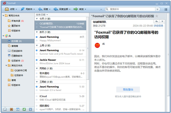Open the Uninstalr 2.5 is here email
The image size is (171, 113).
(60, 88)
